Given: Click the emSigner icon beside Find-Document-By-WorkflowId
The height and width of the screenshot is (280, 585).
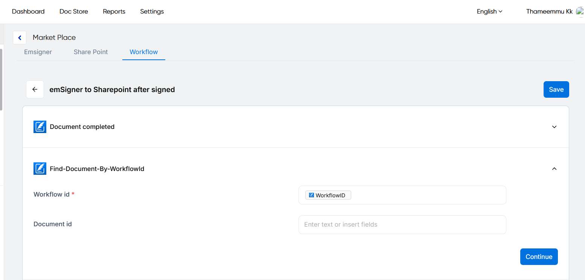Looking at the screenshot, I should 40,169.
